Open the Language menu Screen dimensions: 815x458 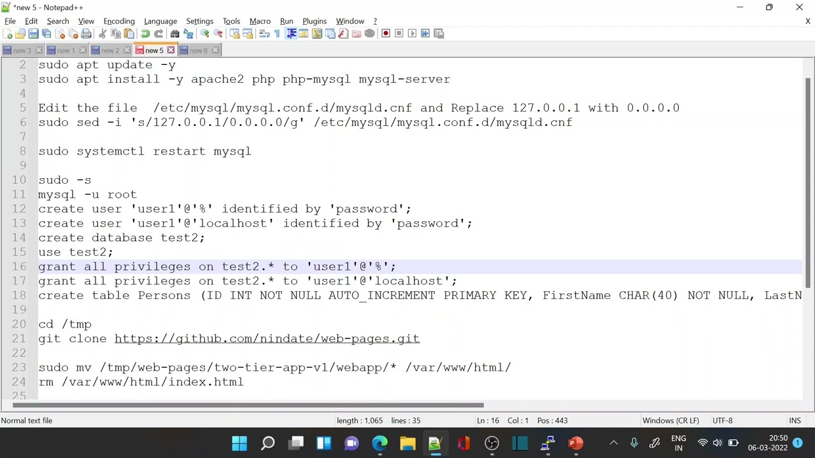point(160,21)
